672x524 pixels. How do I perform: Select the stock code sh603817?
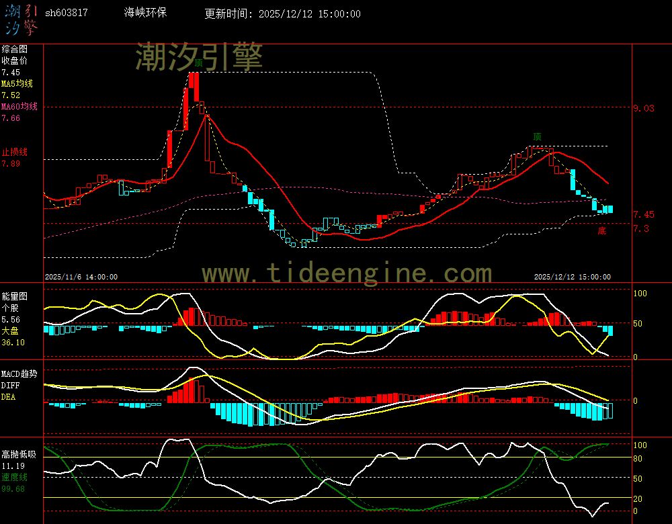click(66, 13)
